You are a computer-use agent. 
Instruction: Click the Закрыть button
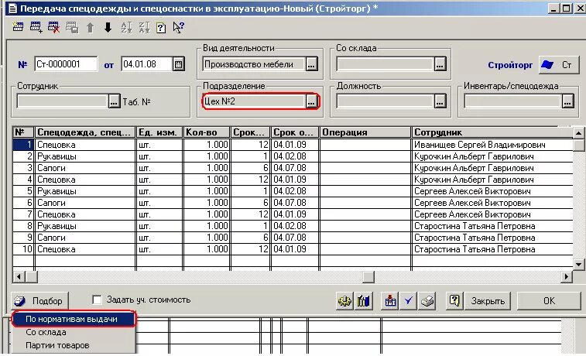click(x=488, y=301)
